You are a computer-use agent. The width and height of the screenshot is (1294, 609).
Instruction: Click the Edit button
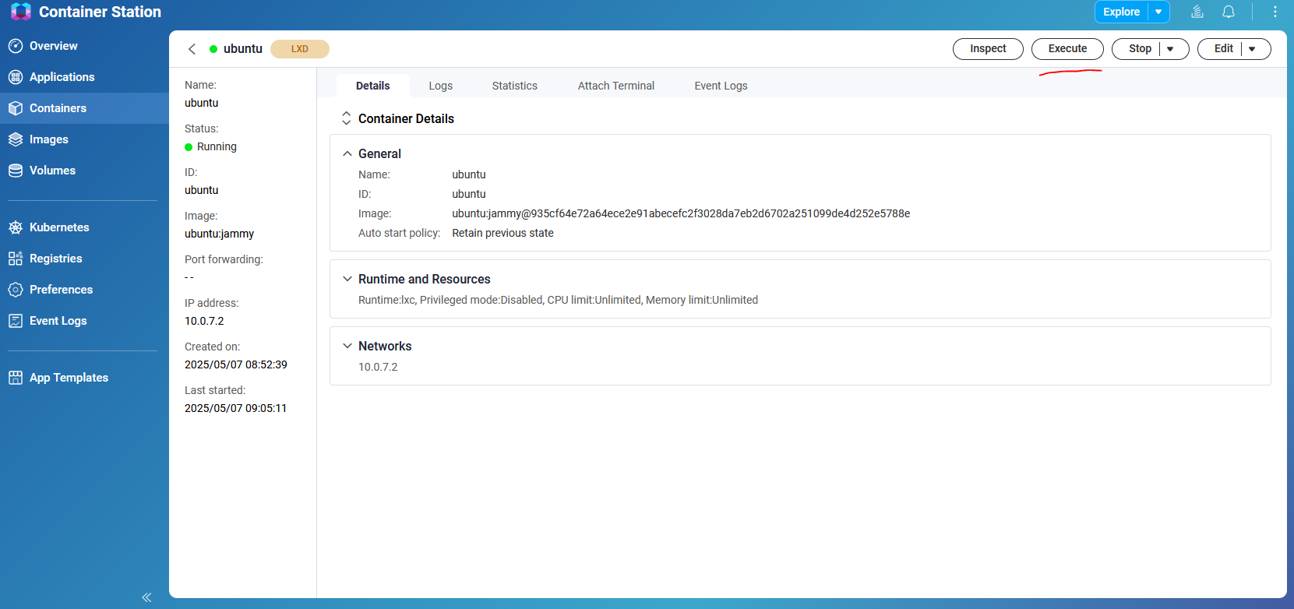click(1224, 49)
